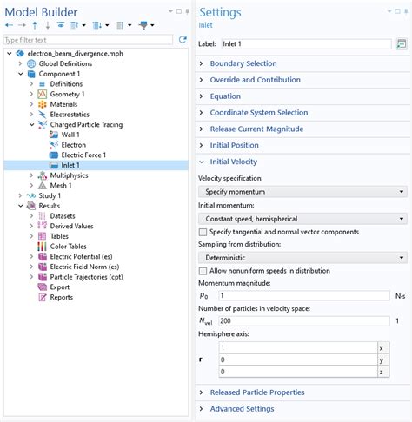Open the Velocity specification dropdown
This screenshot has height=422, width=412.
[x=302, y=192]
